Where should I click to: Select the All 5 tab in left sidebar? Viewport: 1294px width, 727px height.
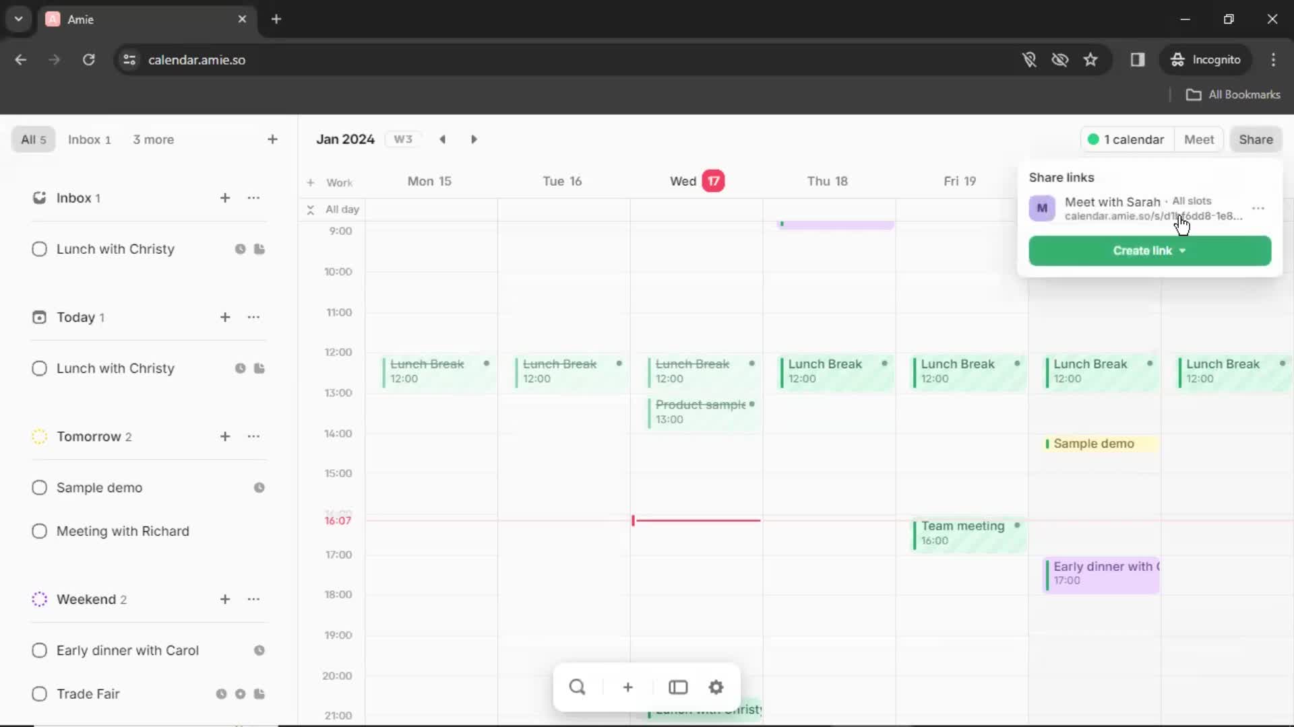click(33, 139)
